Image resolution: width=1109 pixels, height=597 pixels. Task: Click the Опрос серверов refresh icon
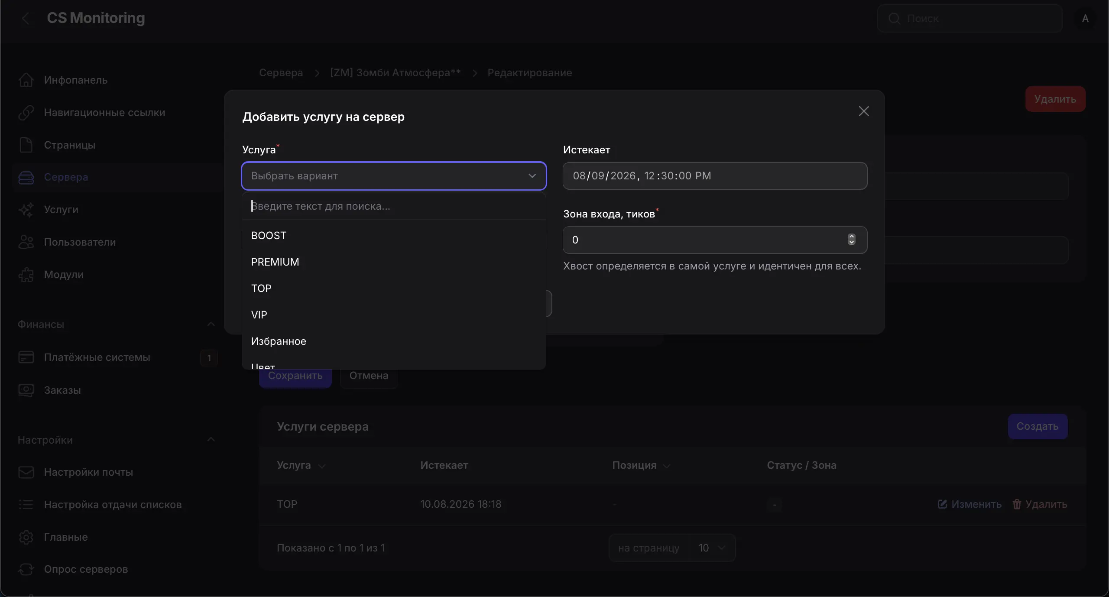click(26, 569)
